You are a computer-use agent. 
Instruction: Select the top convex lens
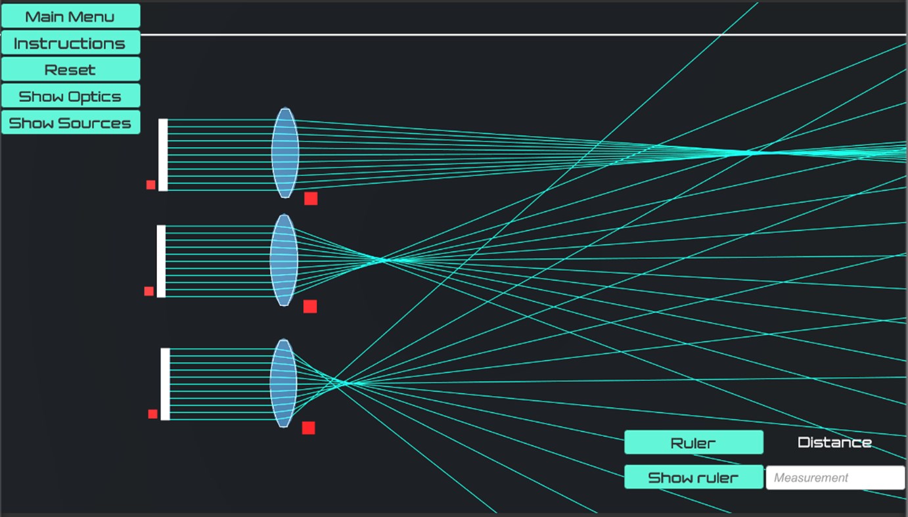285,151
